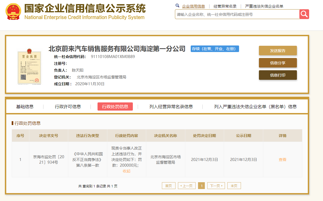Click registration authority 北京市海淀区市场监督管理局
The height and width of the screenshot is (201, 323).
101,77
